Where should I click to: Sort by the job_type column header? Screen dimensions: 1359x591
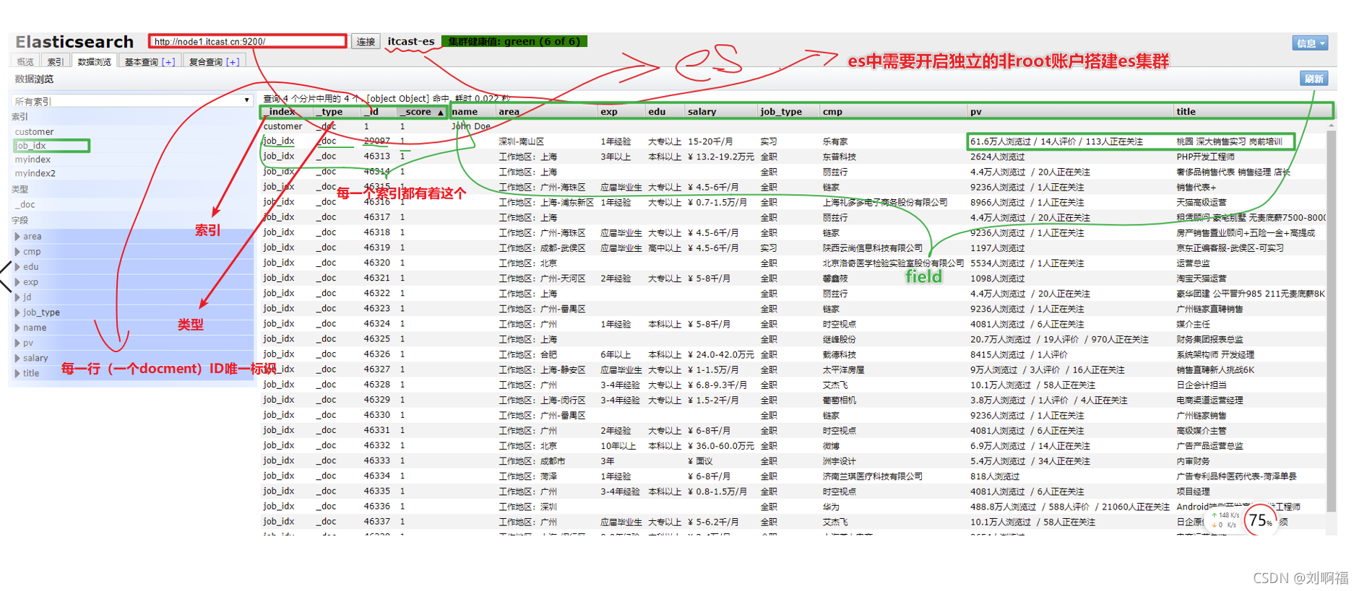788,112
